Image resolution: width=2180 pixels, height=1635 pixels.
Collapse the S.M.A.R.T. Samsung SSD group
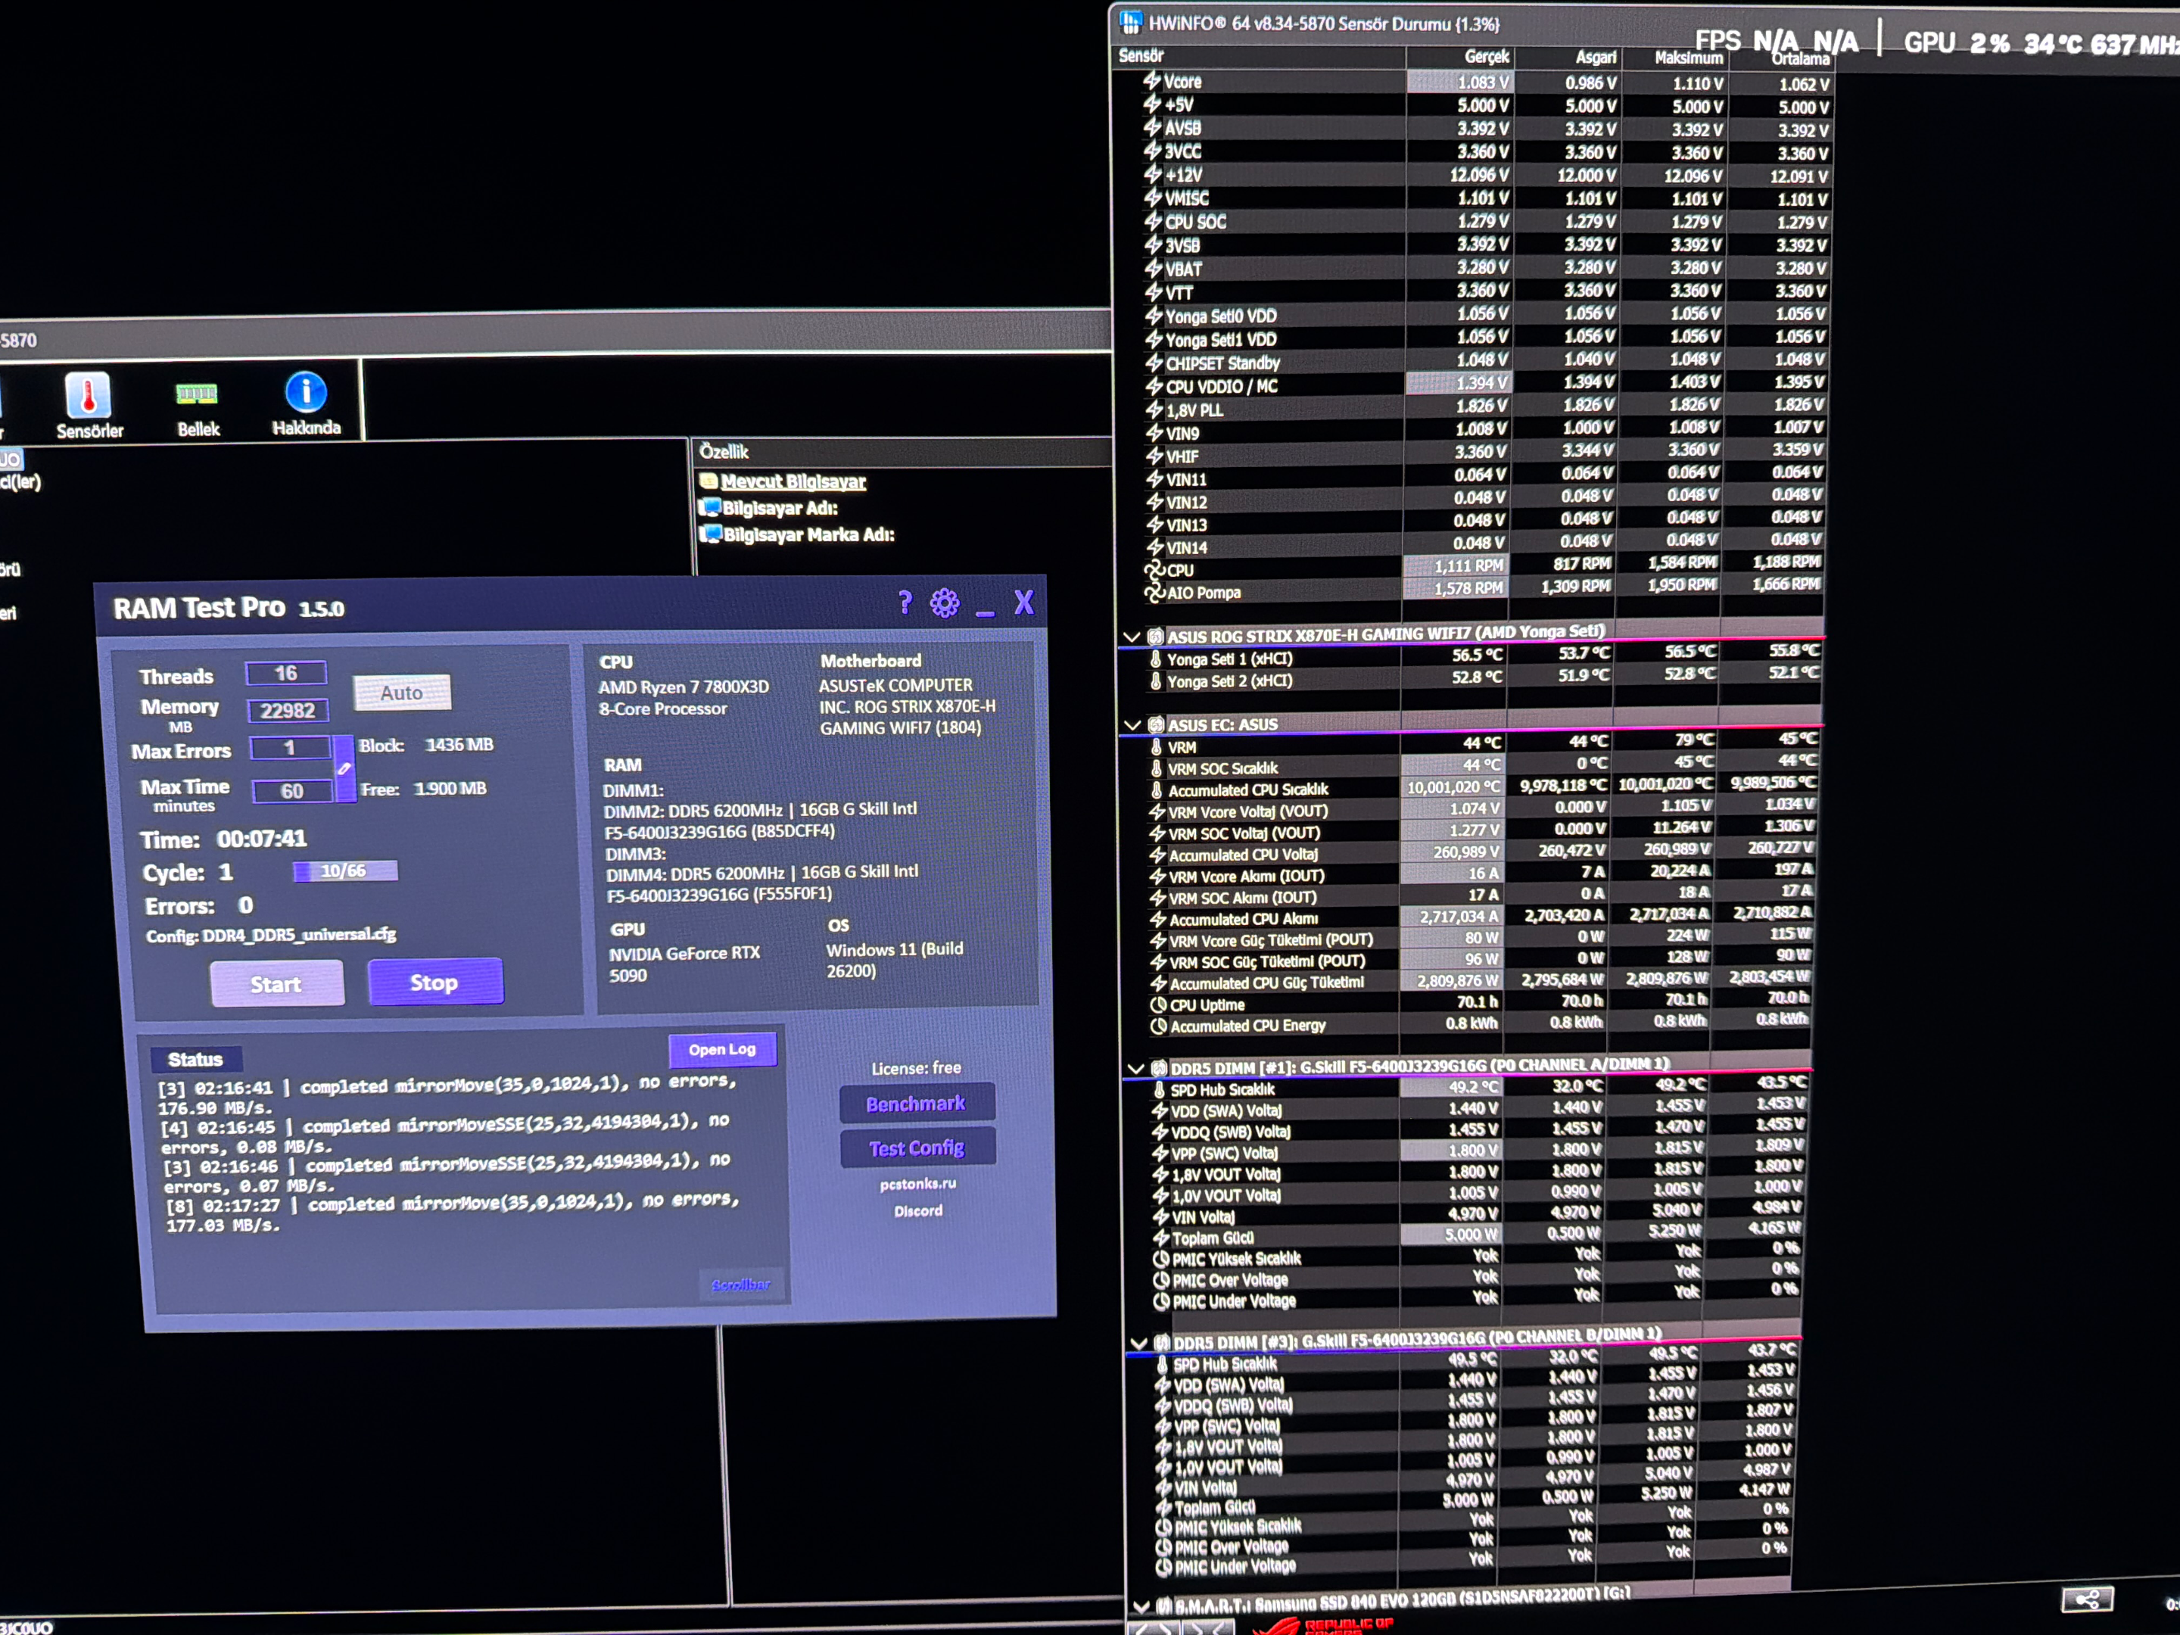[x=1141, y=1605]
